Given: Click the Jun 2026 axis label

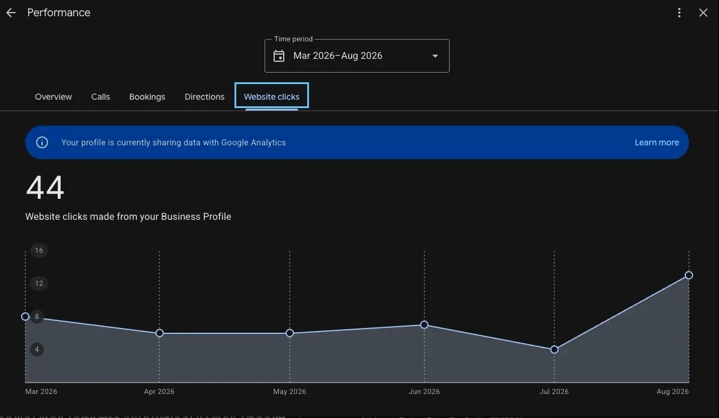Looking at the screenshot, I should pos(424,392).
